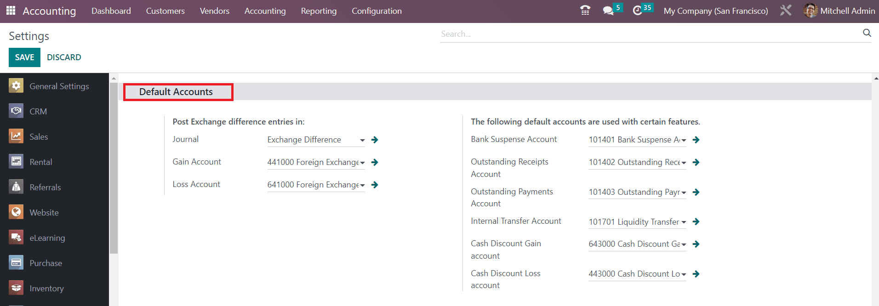Open the activities clock icon
The image size is (879, 306).
click(x=637, y=11)
